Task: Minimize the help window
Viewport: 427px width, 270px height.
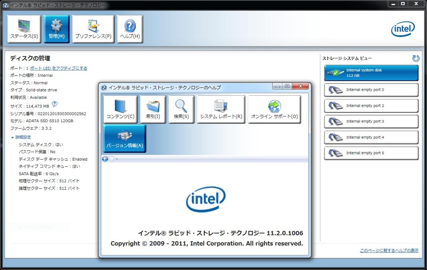Action: (277, 86)
